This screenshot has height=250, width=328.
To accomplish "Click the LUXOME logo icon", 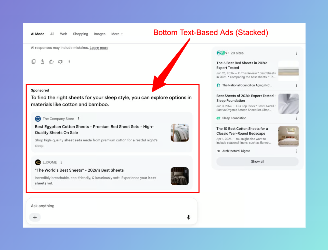I will 38,162.
